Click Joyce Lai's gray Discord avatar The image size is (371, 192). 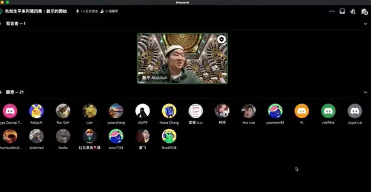[355, 111]
